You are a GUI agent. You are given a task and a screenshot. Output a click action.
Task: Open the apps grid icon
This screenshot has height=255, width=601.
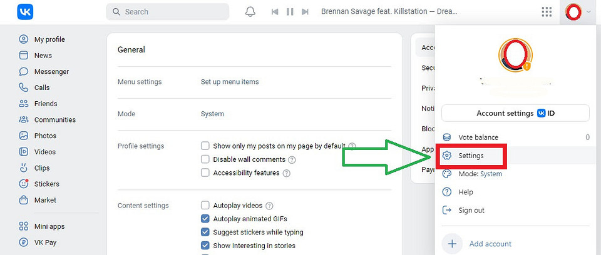[x=547, y=12]
